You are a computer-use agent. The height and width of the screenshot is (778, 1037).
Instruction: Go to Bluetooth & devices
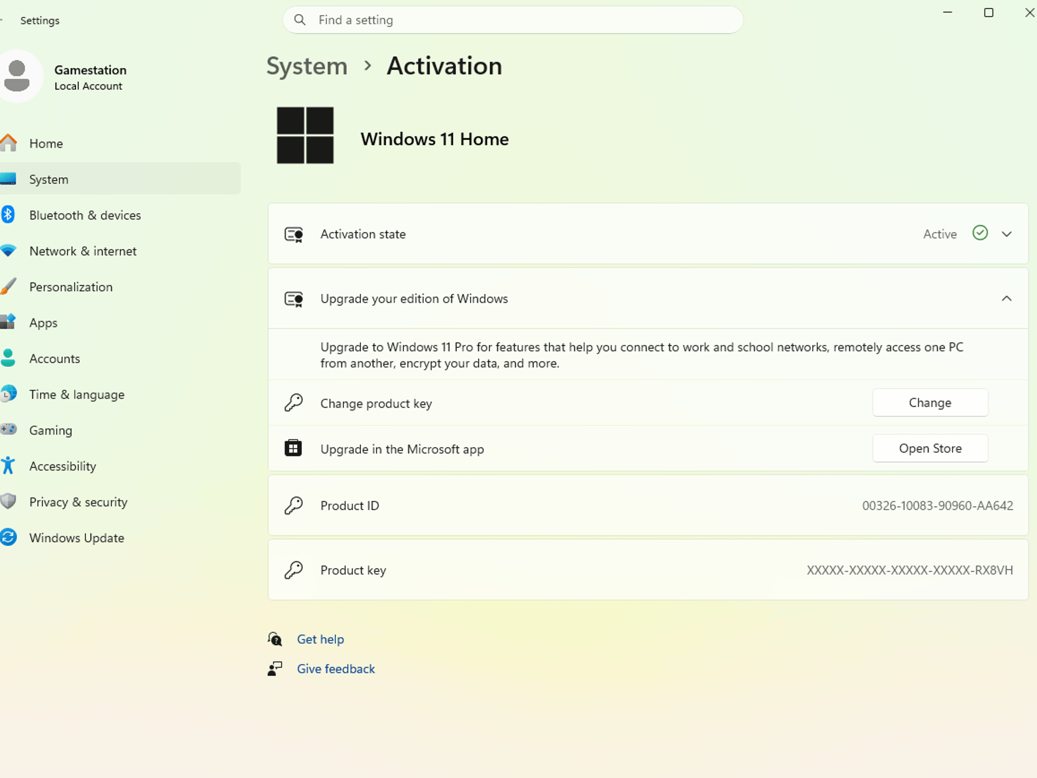click(120, 215)
